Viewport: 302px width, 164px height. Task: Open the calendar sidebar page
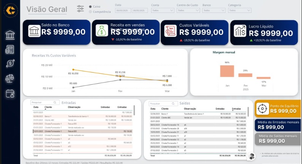[x=10, y=93]
